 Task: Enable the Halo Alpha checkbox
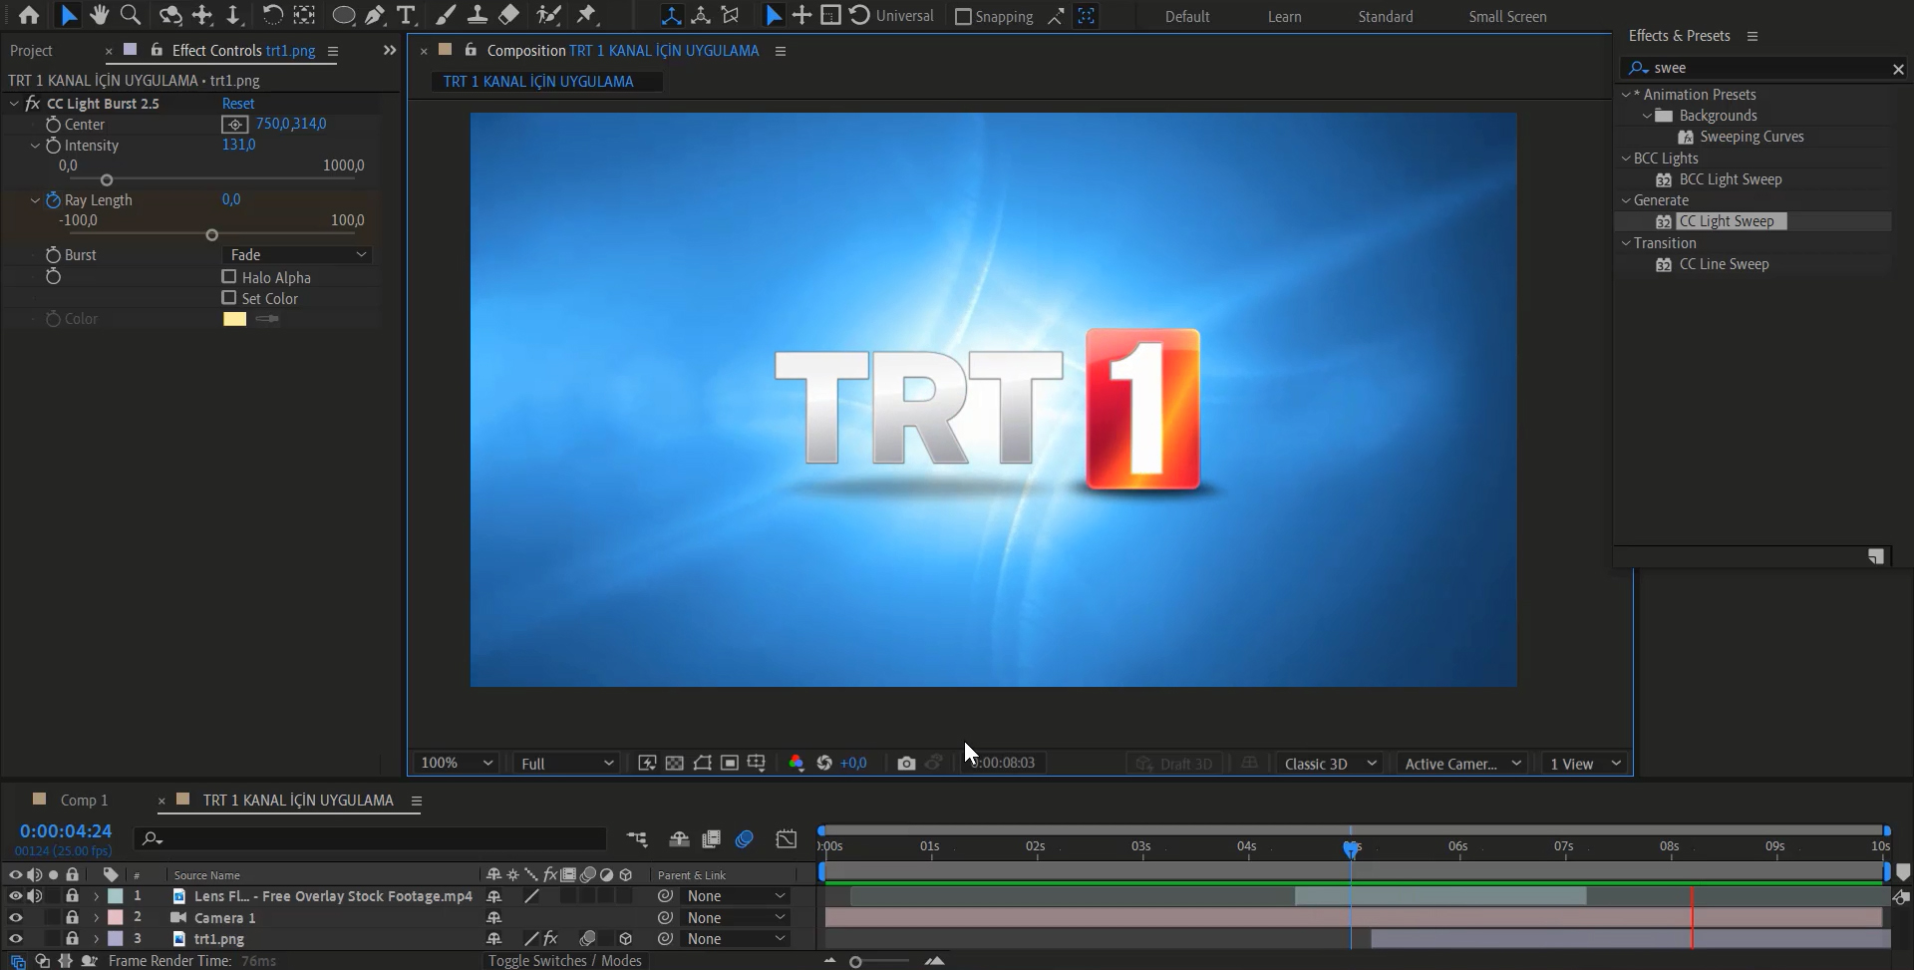[229, 277]
